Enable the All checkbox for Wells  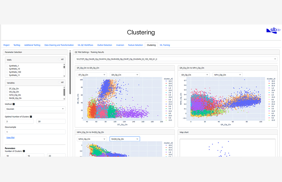(59, 60)
